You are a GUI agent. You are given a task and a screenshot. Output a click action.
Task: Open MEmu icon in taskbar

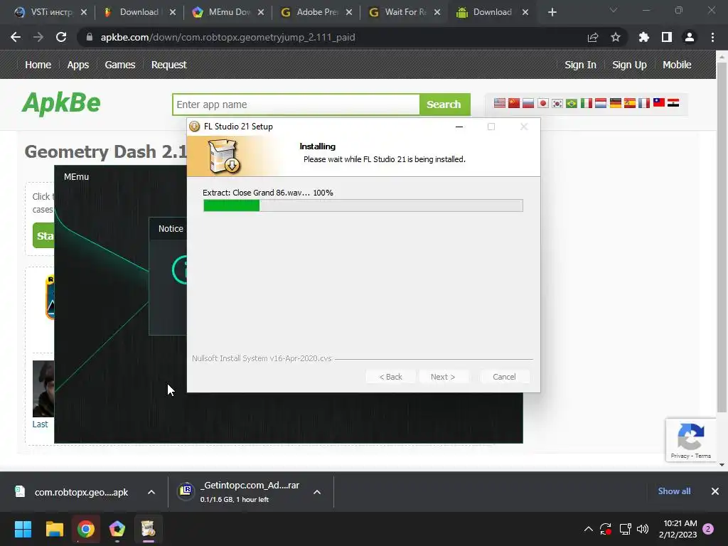[117, 529]
